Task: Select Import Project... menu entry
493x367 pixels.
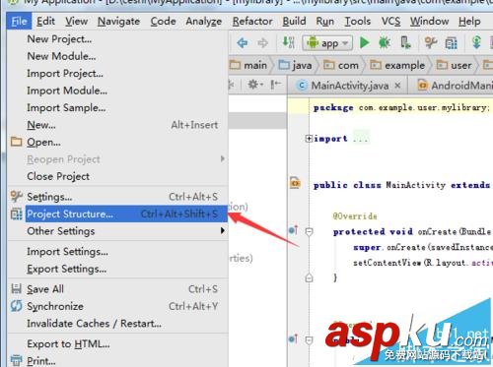Action: coord(118,73)
